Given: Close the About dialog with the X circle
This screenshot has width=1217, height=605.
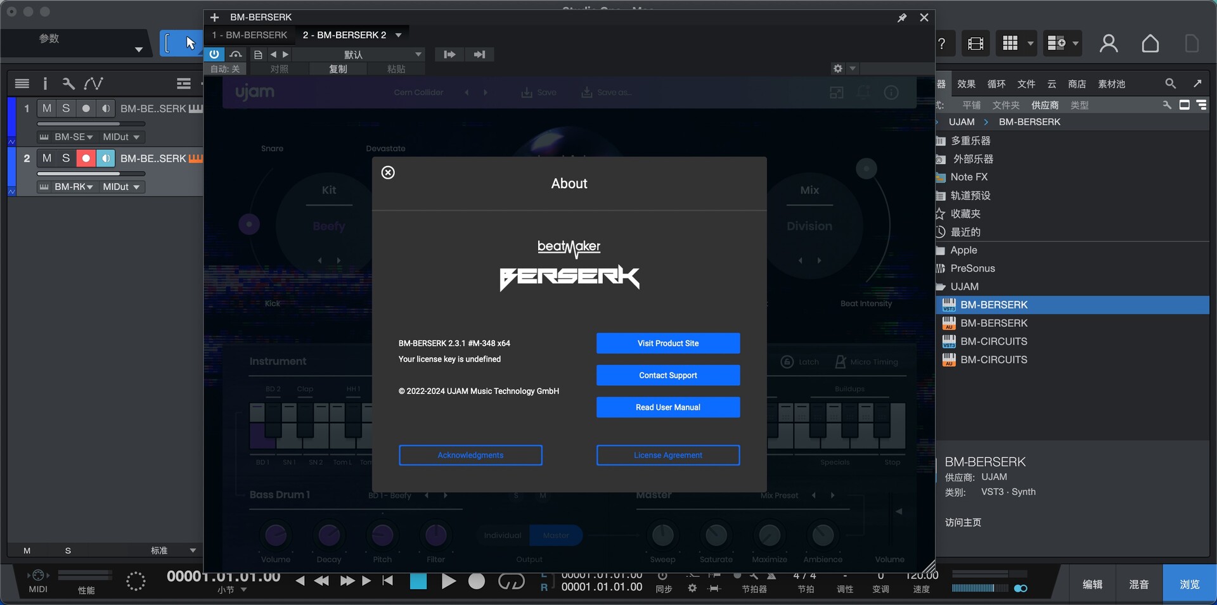Looking at the screenshot, I should (x=388, y=172).
